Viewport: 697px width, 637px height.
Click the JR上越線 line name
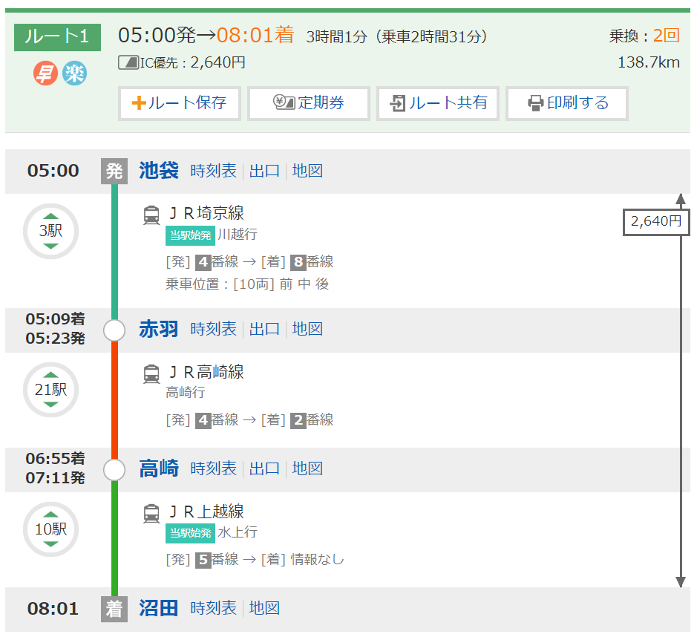pos(206,512)
